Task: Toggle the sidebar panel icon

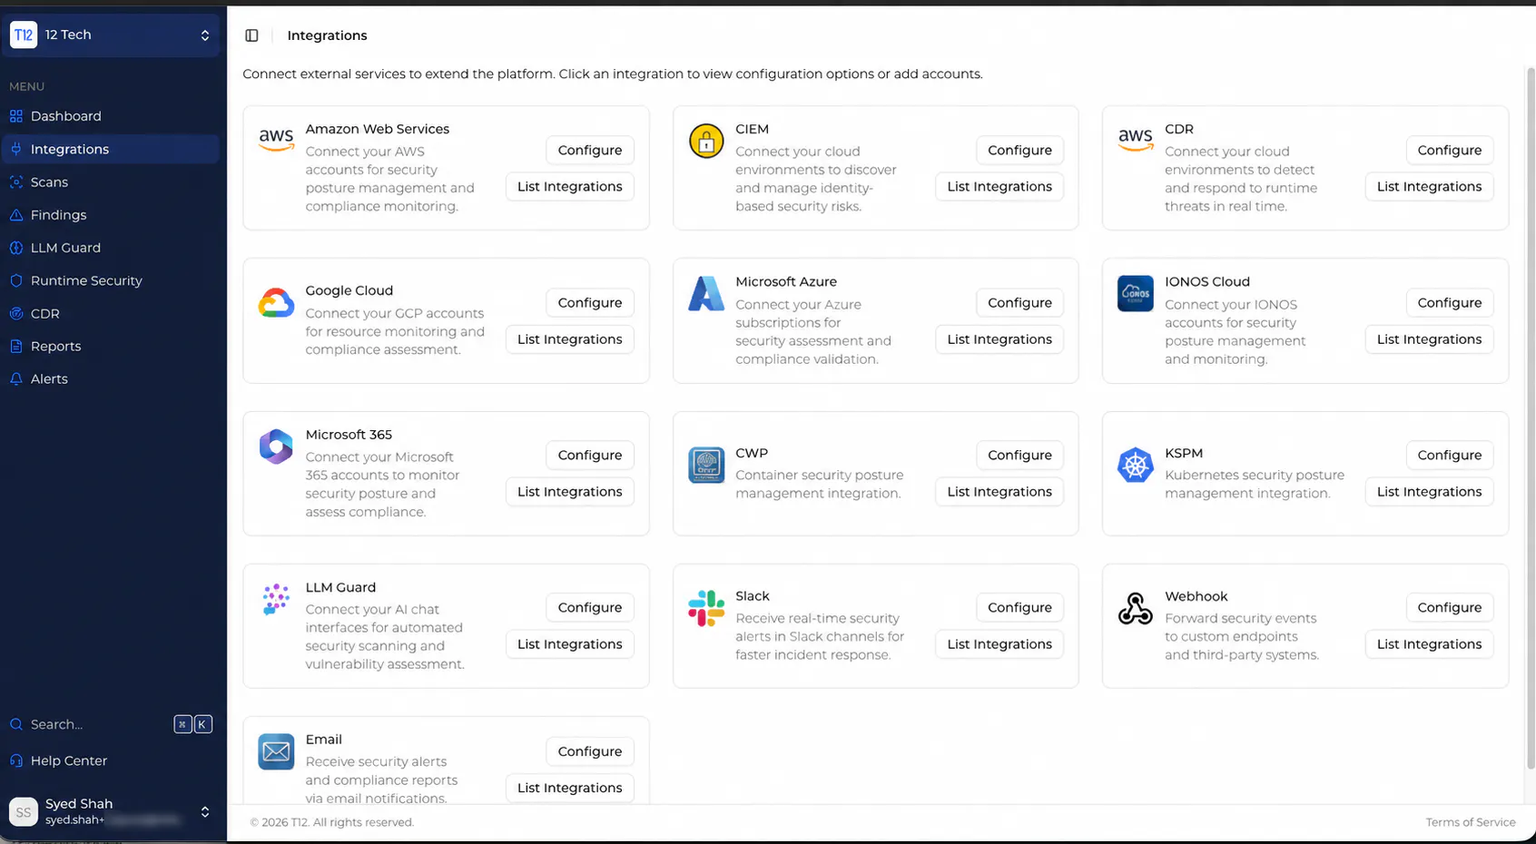Action: 252,35
